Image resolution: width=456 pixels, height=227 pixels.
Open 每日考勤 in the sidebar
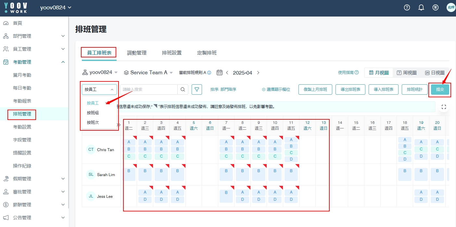click(22, 88)
